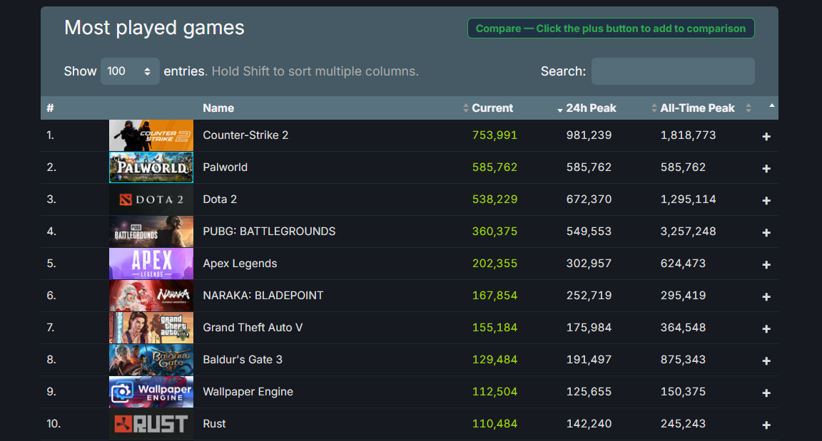Sort table by Name column header
The image size is (822, 441).
pos(218,108)
